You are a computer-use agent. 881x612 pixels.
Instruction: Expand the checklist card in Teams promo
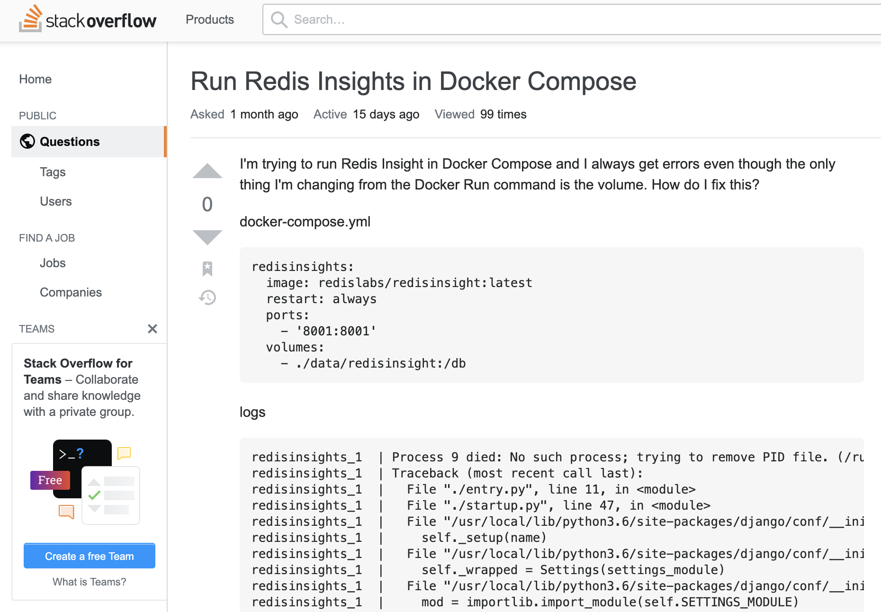click(x=111, y=495)
